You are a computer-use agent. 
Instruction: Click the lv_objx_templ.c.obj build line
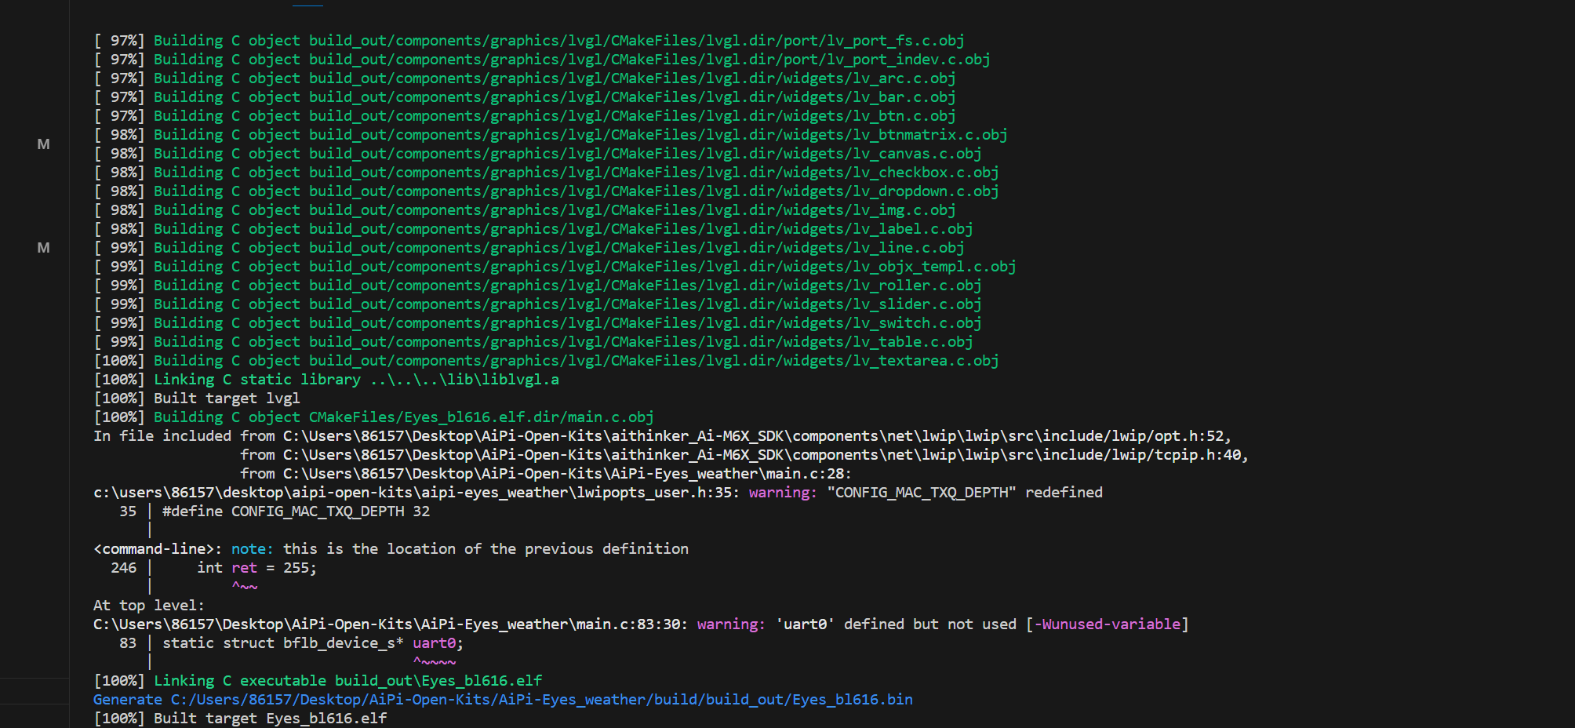555,266
